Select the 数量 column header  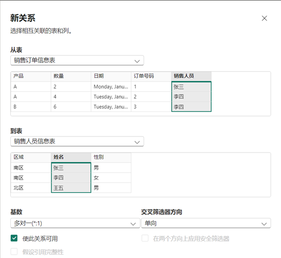[x=70, y=76]
